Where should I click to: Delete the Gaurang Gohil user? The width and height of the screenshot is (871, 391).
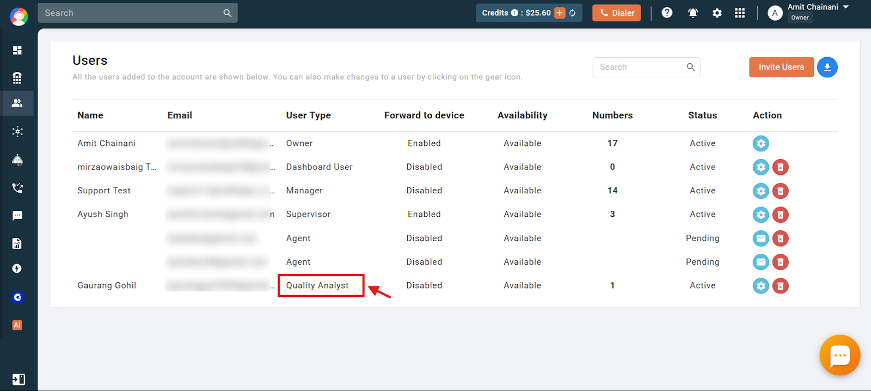coord(781,285)
